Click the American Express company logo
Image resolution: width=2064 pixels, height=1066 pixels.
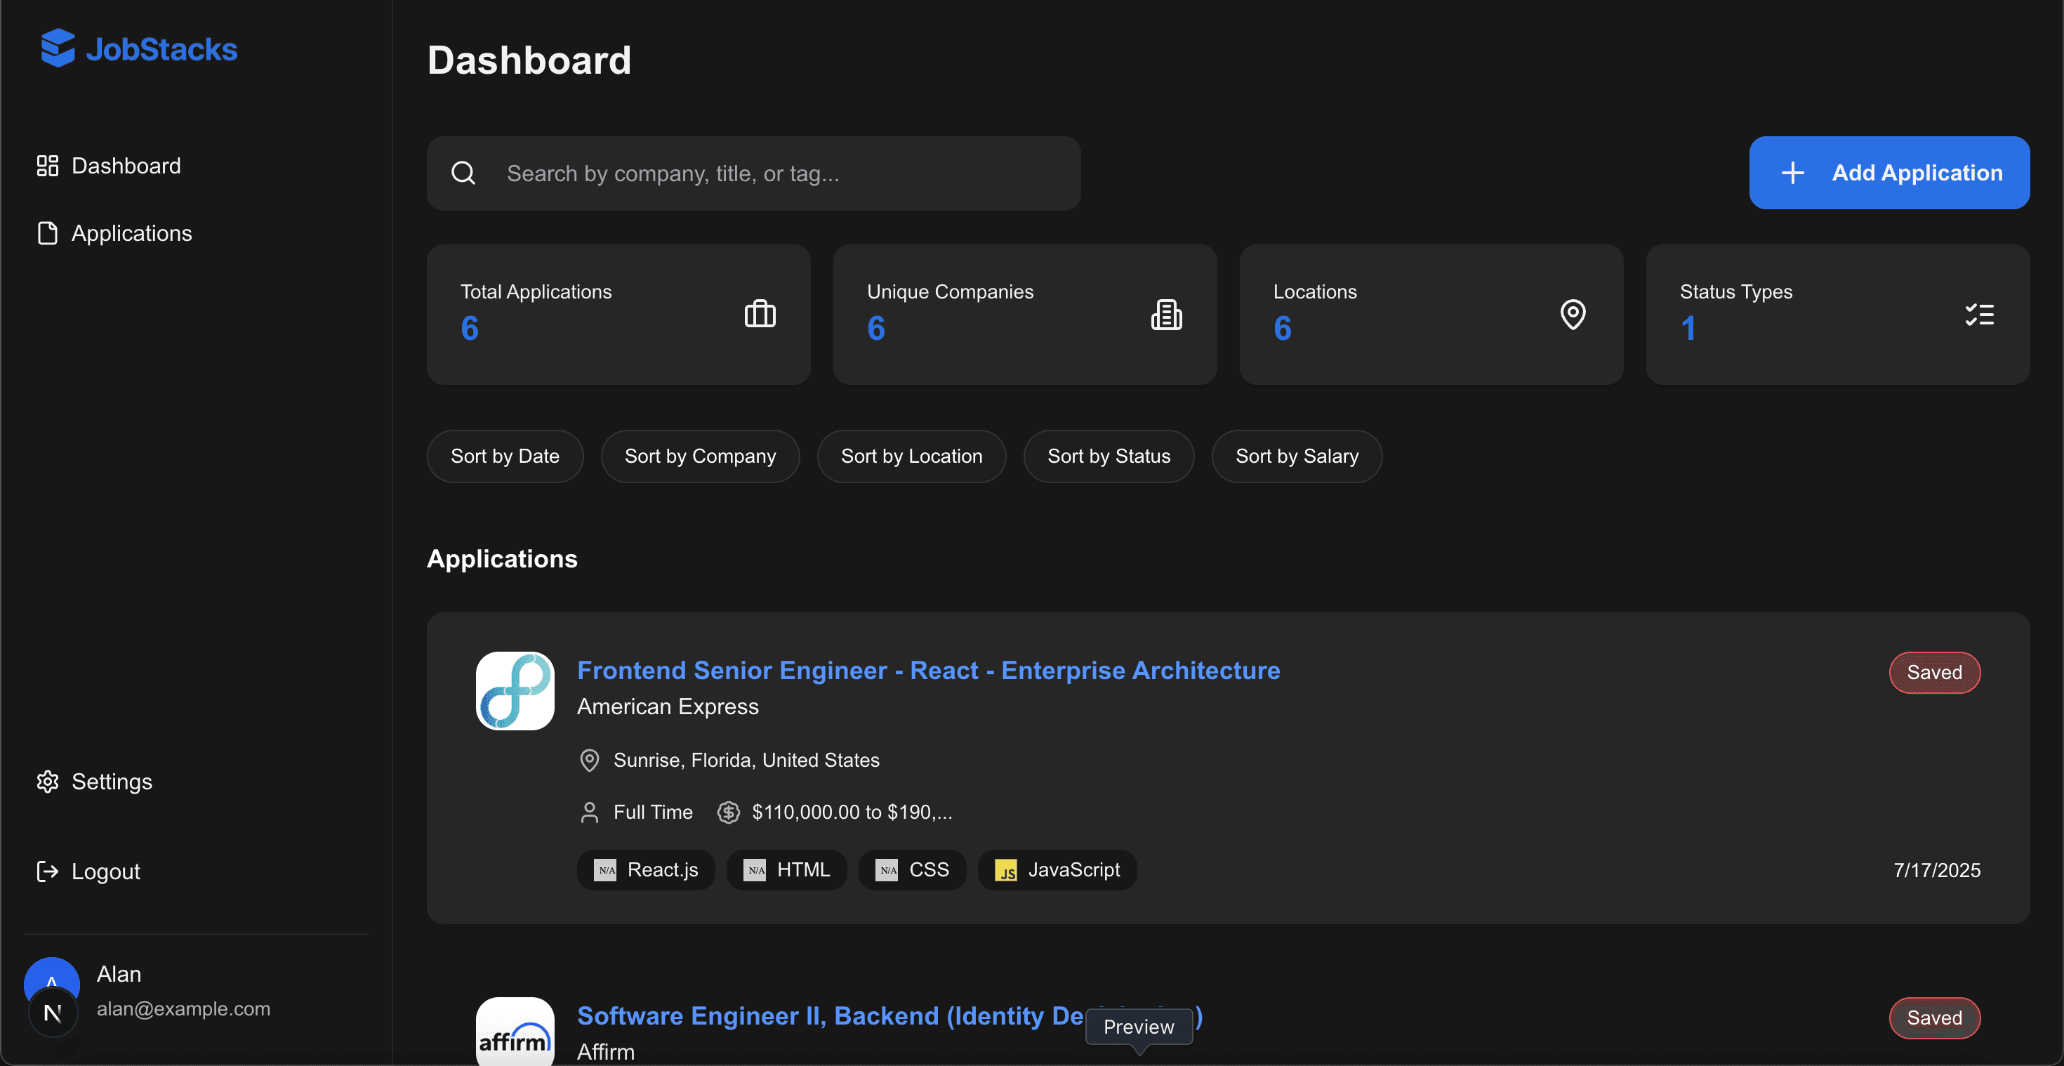pyautogui.click(x=515, y=690)
